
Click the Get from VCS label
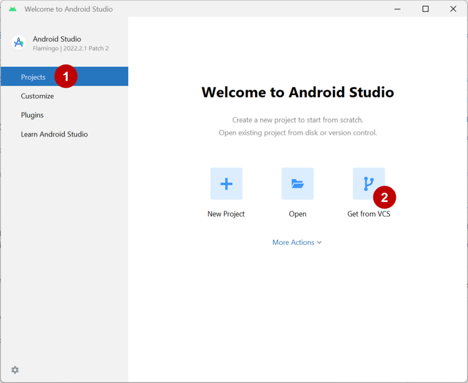tap(369, 214)
